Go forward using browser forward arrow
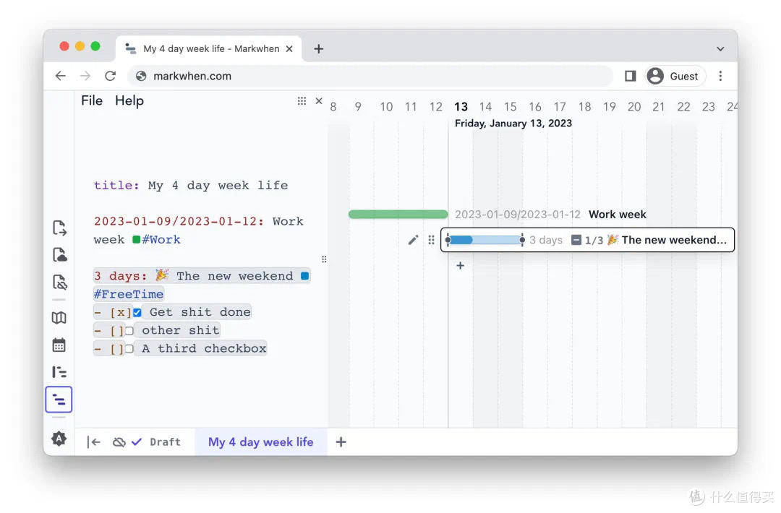The height and width of the screenshot is (513, 781). click(85, 76)
